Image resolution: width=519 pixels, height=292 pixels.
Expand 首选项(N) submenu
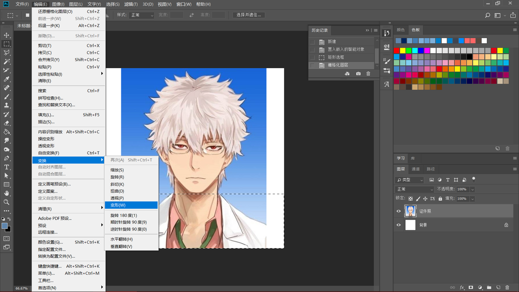coord(69,288)
